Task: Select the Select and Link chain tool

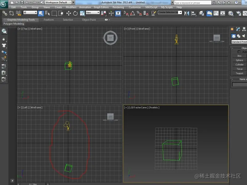Action: click(5, 13)
